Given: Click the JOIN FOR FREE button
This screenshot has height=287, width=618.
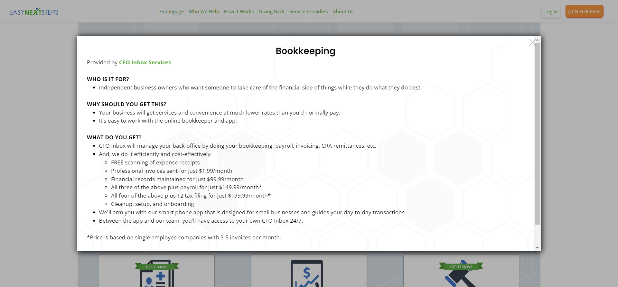Looking at the screenshot, I should point(584,12).
